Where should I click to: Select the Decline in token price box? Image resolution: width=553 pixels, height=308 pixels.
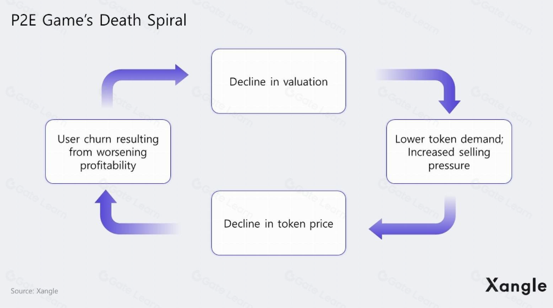click(x=278, y=223)
